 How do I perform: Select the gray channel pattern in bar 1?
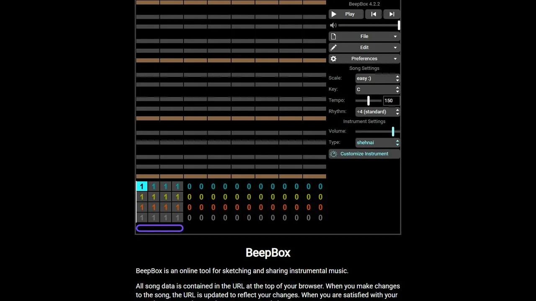142,218
